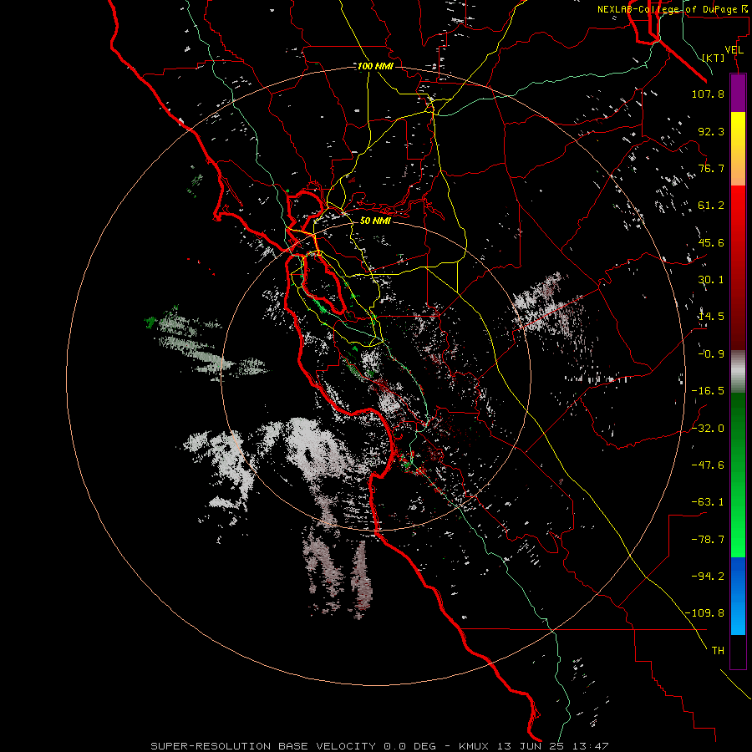Click the '45.6' scale value

[711, 242]
